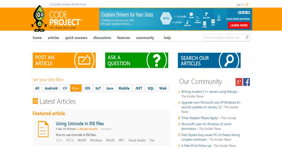The image size is (282, 149).
Task: Set site filter to Android
Action: [x=51, y=88]
